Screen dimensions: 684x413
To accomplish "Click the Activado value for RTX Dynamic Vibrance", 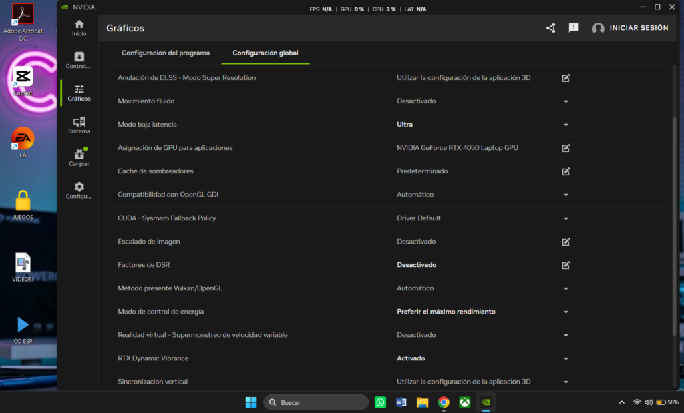I will [x=411, y=358].
